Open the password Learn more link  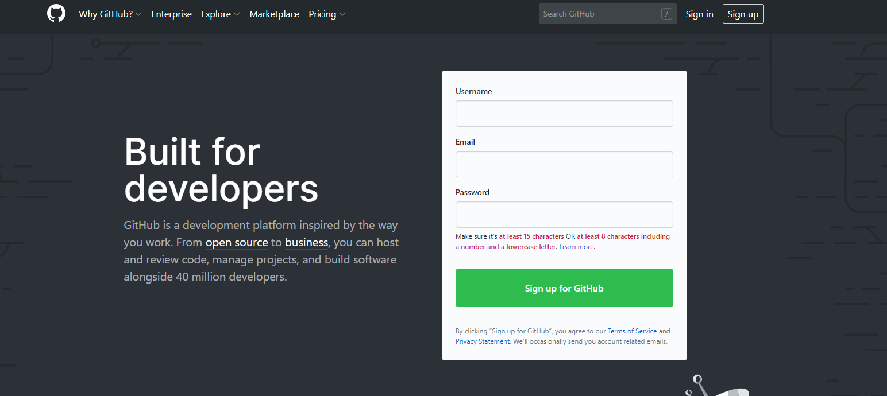pyautogui.click(x=577, y=247)
